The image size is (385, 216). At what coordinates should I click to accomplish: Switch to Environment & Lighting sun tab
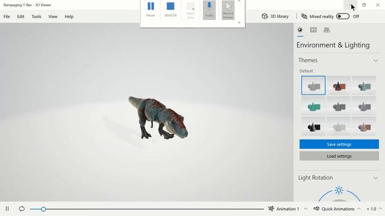[x=300, y=30]
